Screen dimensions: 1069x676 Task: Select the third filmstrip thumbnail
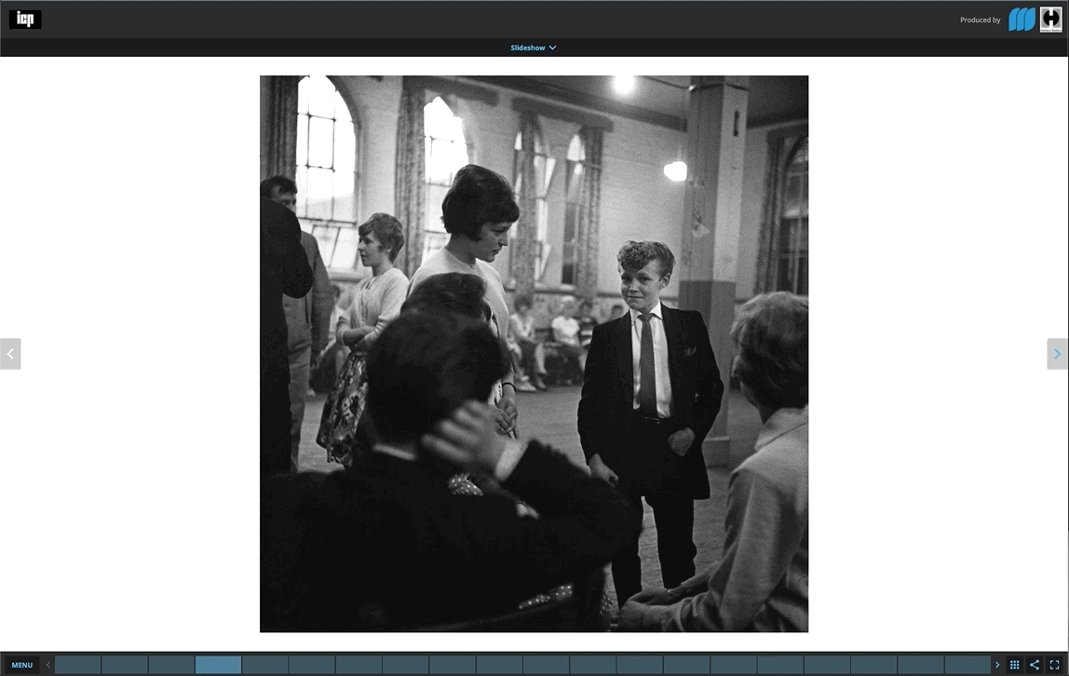coord(171,665)
